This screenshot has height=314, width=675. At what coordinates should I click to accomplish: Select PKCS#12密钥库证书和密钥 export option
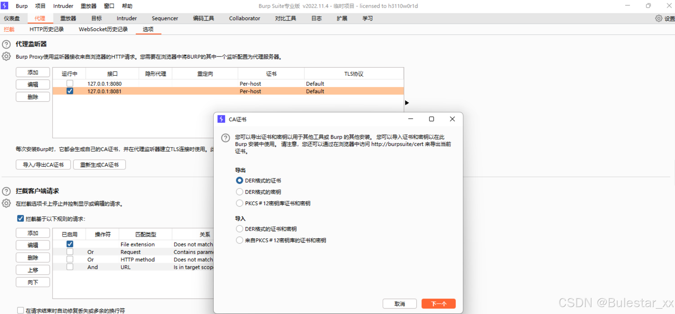pos(240,203)
